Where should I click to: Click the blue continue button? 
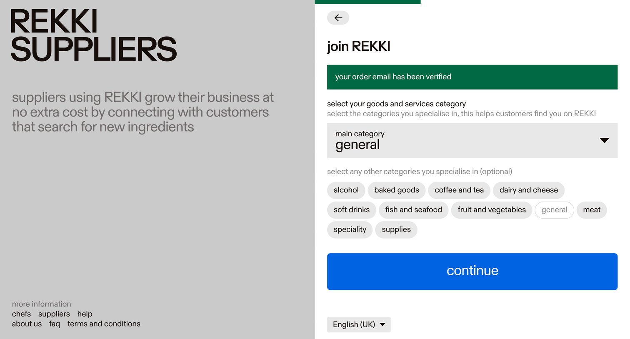[x=472, y=272]
